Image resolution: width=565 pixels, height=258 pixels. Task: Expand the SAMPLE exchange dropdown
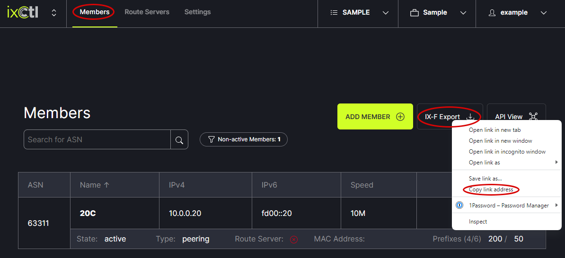[x=385, y=13]
